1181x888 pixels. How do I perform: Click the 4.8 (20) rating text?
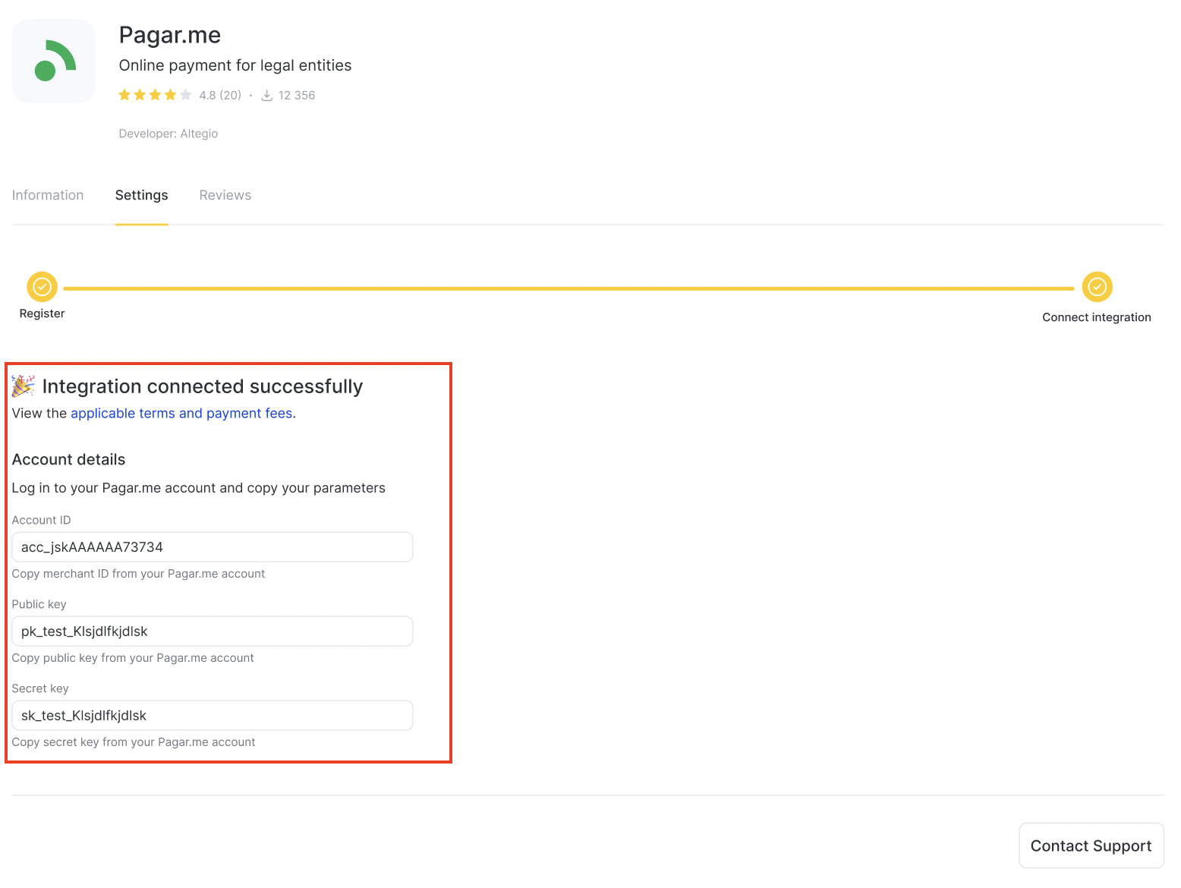tap(220, 95)
